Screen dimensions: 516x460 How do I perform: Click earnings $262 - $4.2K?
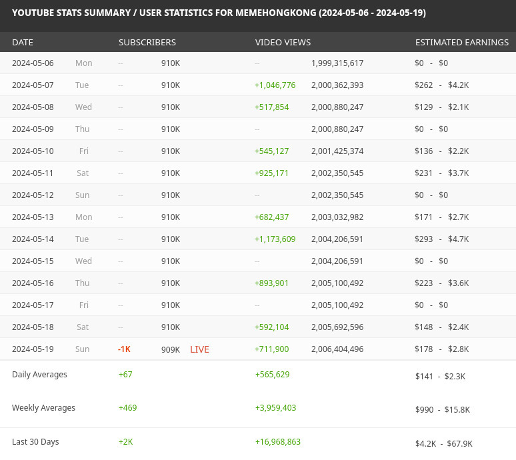441,85
